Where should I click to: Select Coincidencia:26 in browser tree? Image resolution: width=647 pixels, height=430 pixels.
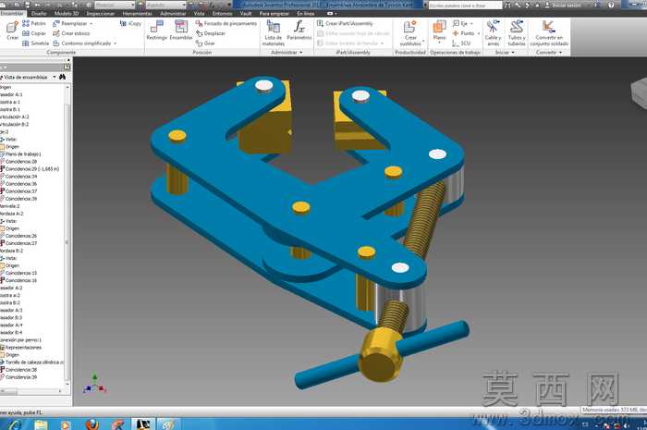coord(19,236)
